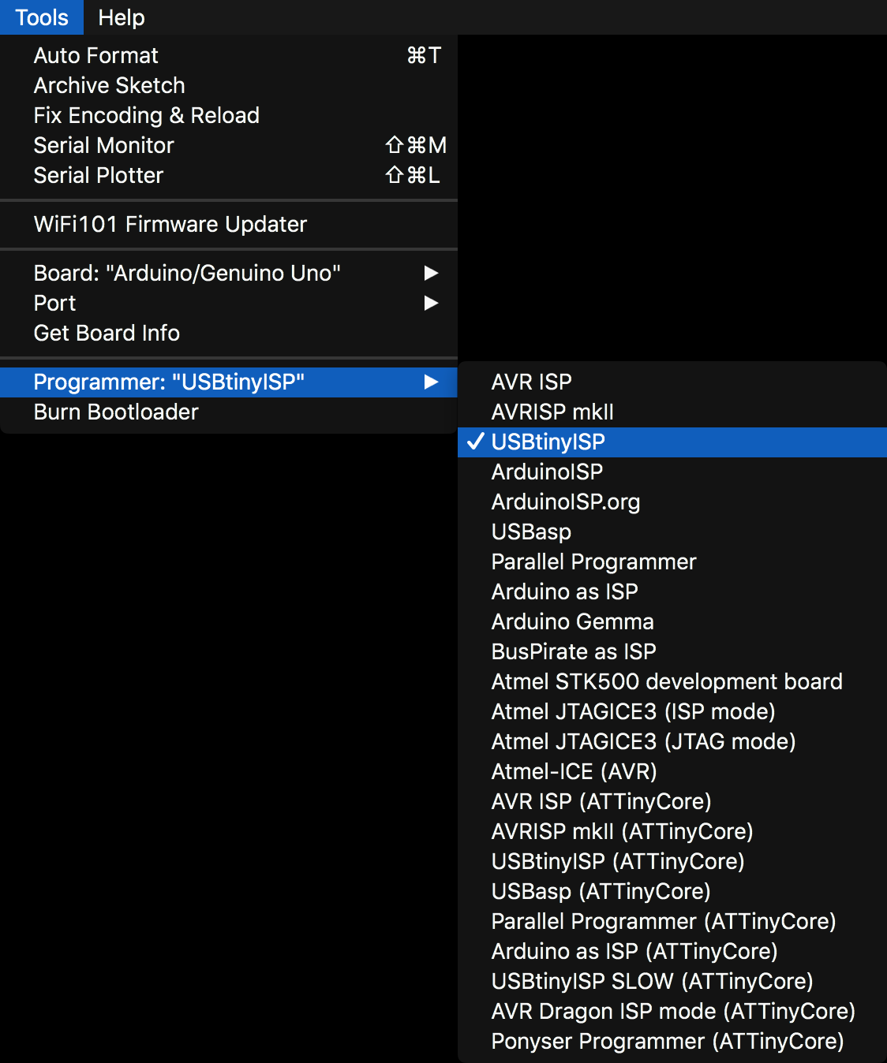Viewport: 887px width, 1063px height.
Task: Select the checked USBtinyISP programmer
Action: coord(548,442)
